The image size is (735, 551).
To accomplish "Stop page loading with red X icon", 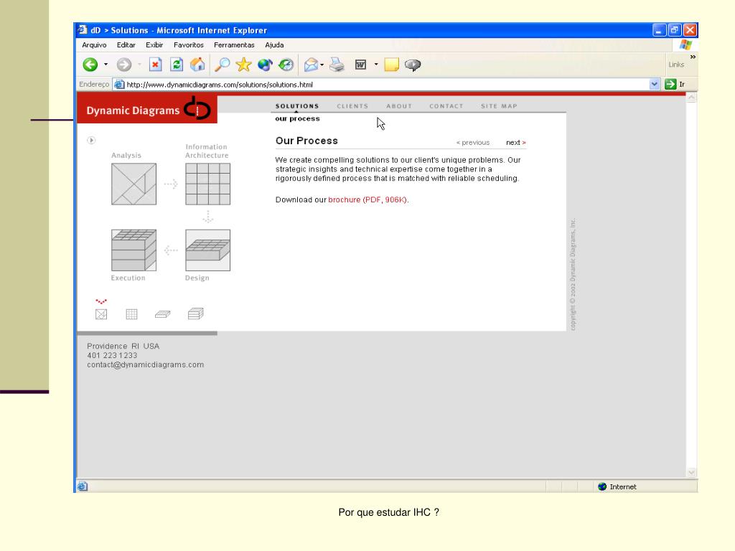I will [155, 65].
